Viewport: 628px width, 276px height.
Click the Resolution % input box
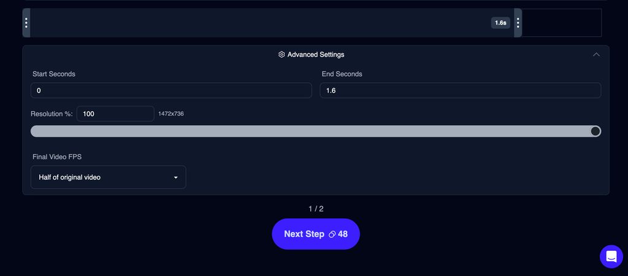(x=115, y=113)
